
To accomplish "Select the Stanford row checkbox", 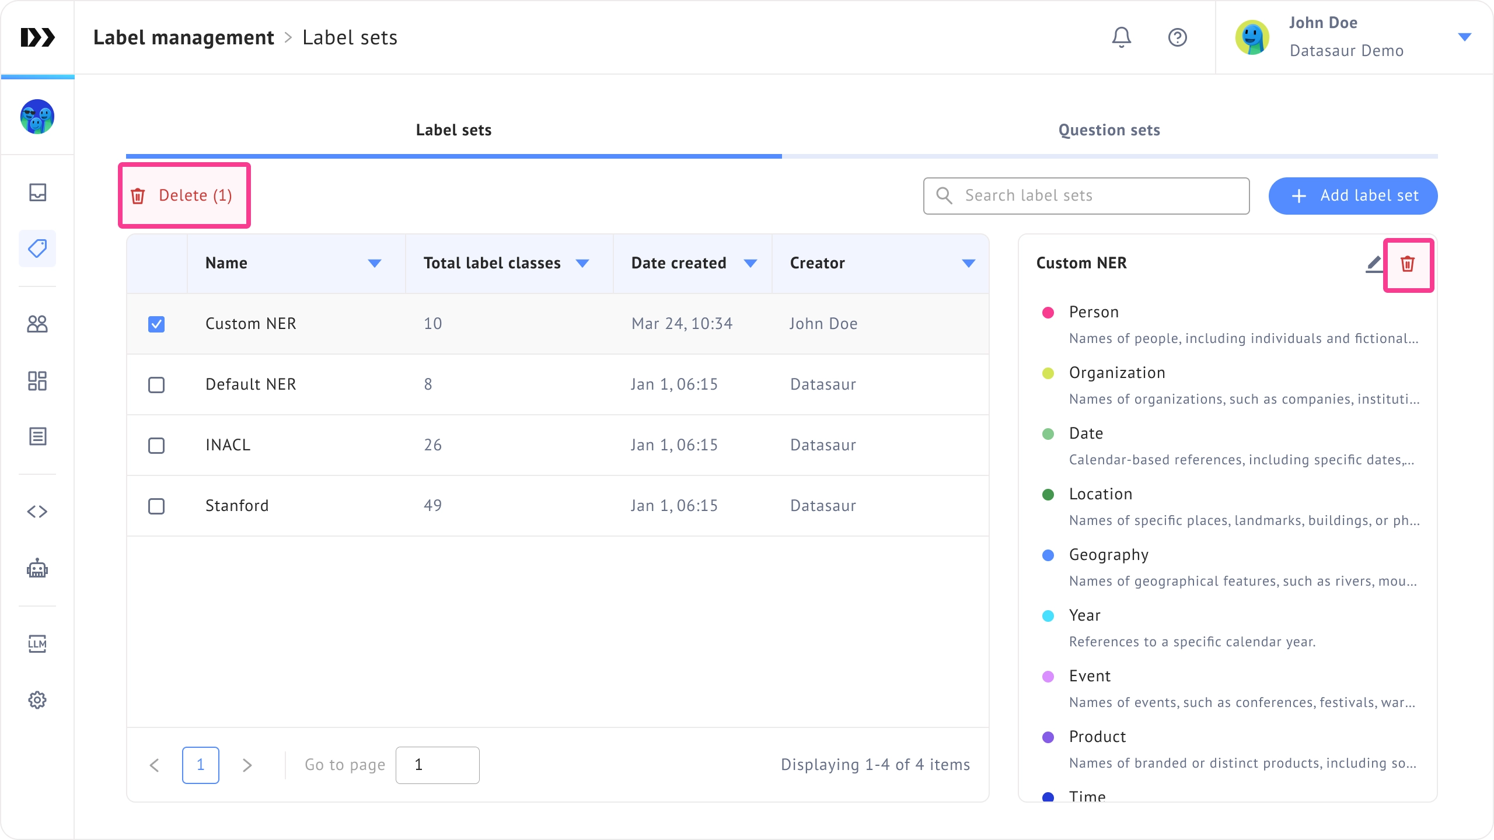I will 156,506.
